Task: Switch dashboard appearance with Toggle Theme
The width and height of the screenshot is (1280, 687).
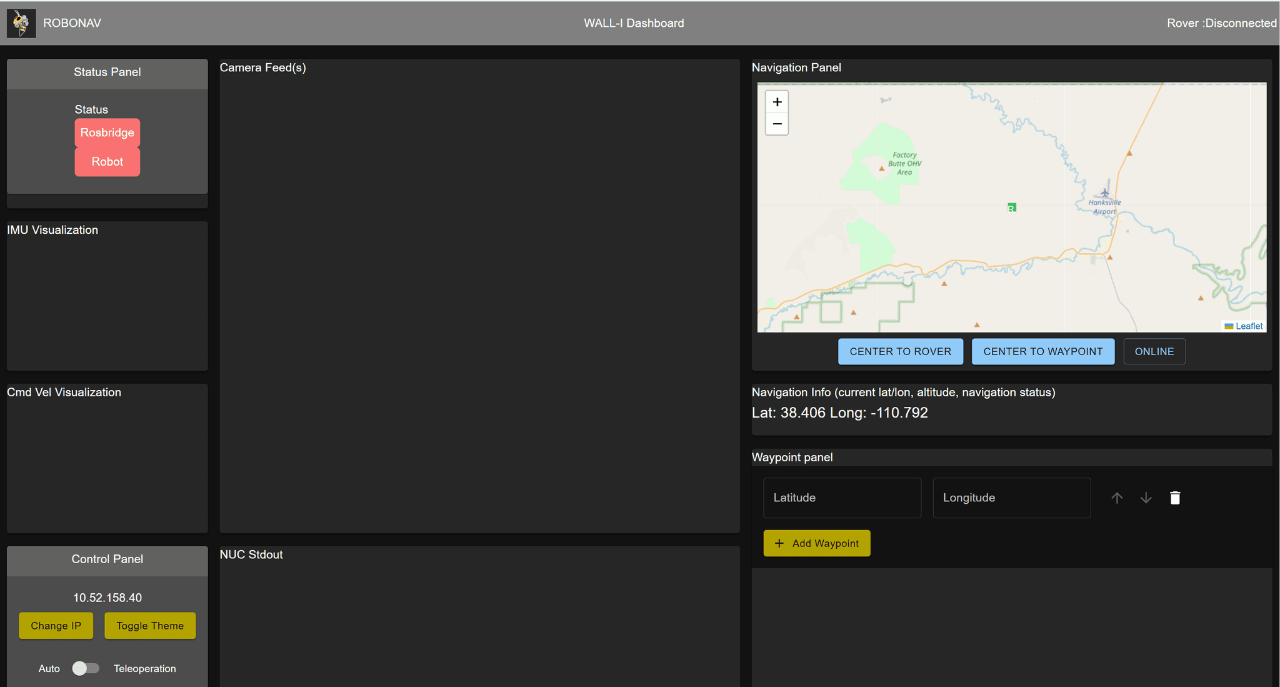Action: (x=149, y=625)
